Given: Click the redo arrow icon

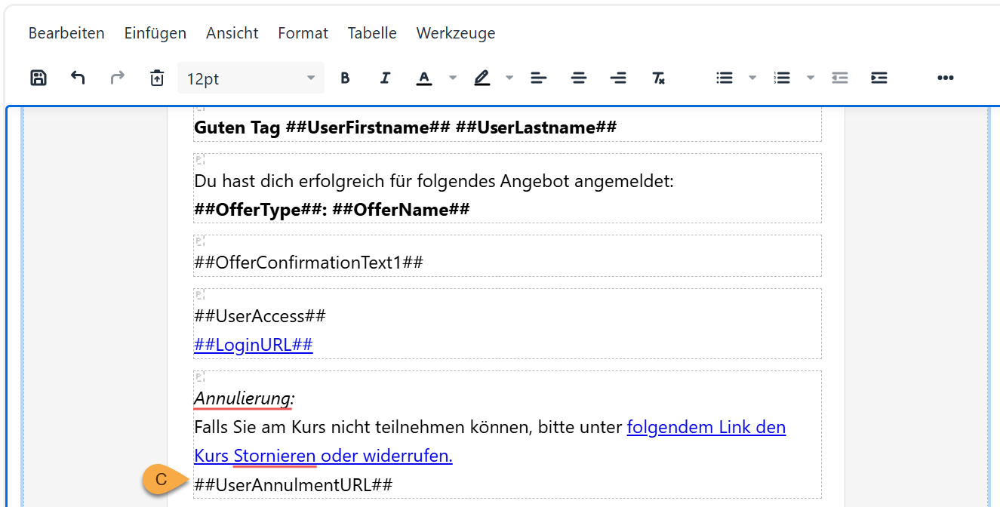Looking at the screenshot, I should (117, 78).
